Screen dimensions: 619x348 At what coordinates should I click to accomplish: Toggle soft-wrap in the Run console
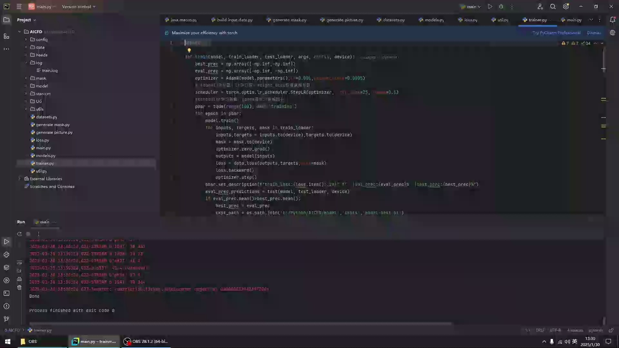[19, 263]
